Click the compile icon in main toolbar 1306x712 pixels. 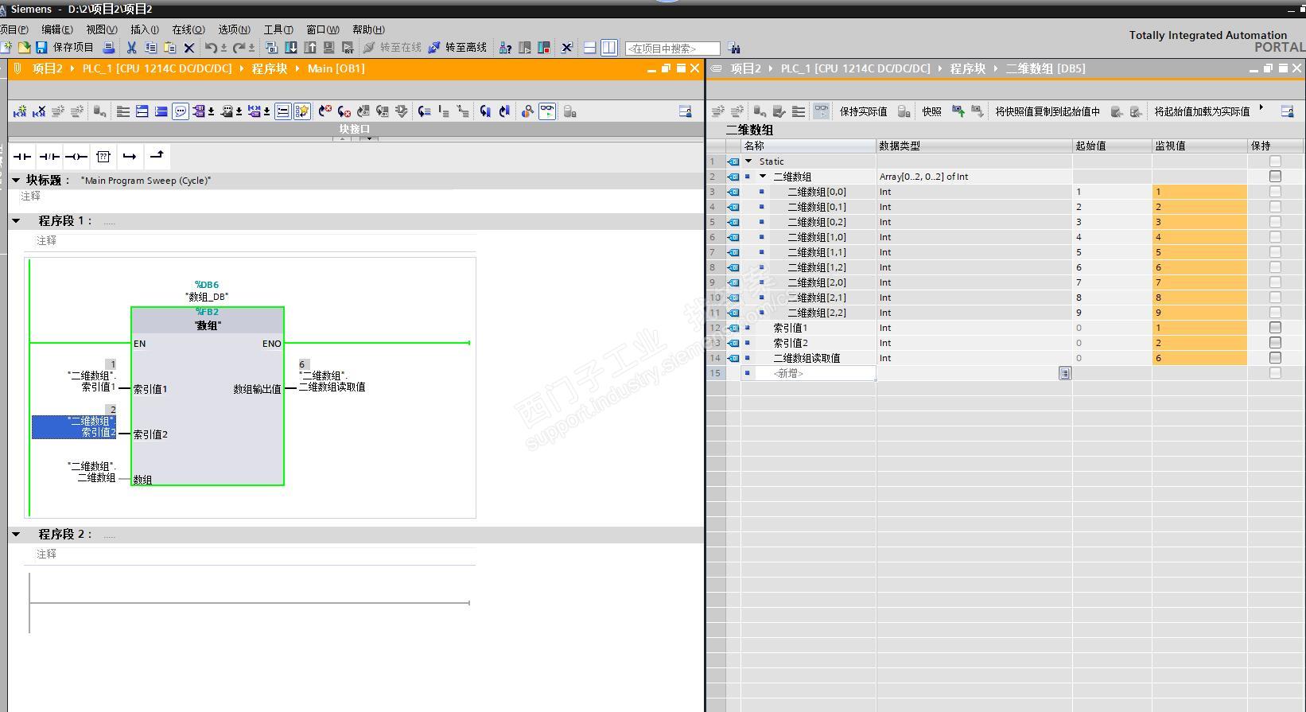click(x=271, y=48)
